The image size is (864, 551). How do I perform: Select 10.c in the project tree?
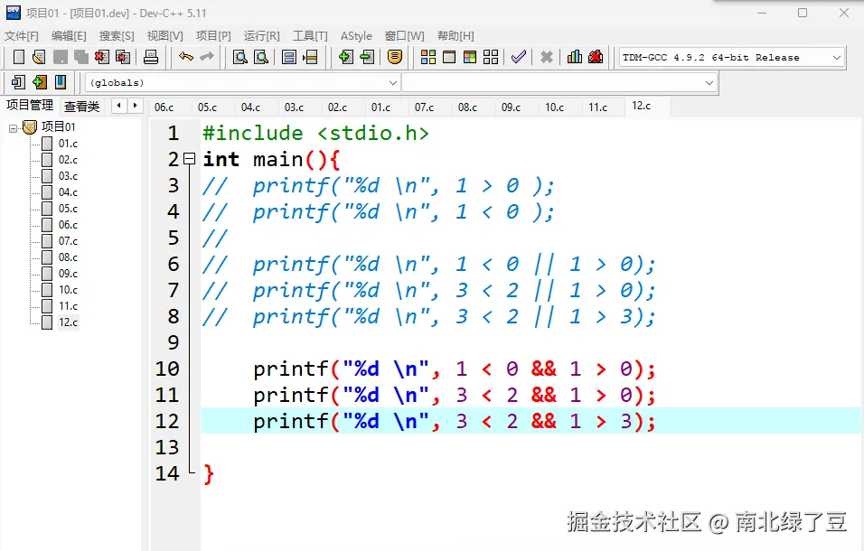(x=68, y=290)
